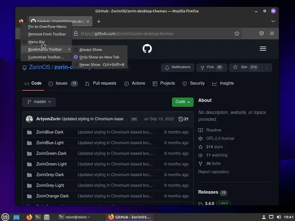Click the Notifications button
The height and width of the screenshot is (221, 295).
point(177,67)
